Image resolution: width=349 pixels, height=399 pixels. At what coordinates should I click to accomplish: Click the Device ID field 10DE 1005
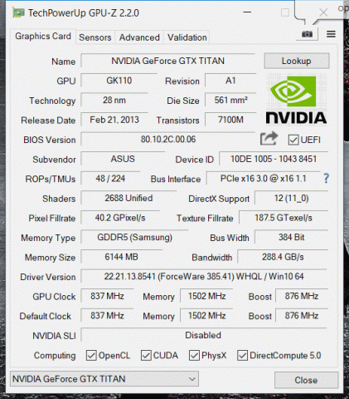tap(274, 159)
